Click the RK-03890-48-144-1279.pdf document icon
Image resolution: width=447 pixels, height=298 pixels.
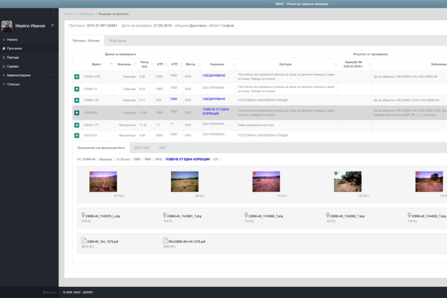(x=165, y=241)
